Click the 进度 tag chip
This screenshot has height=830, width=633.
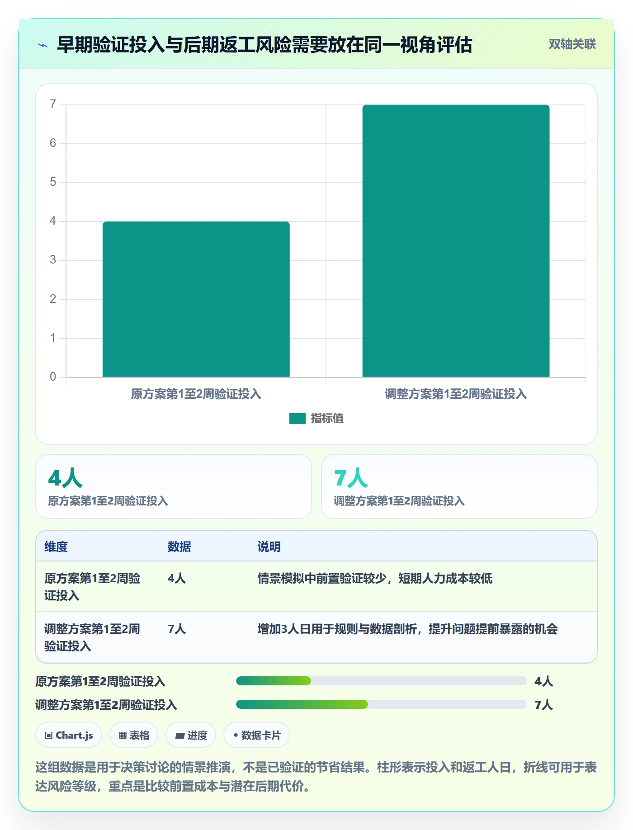tap(191, 735)
